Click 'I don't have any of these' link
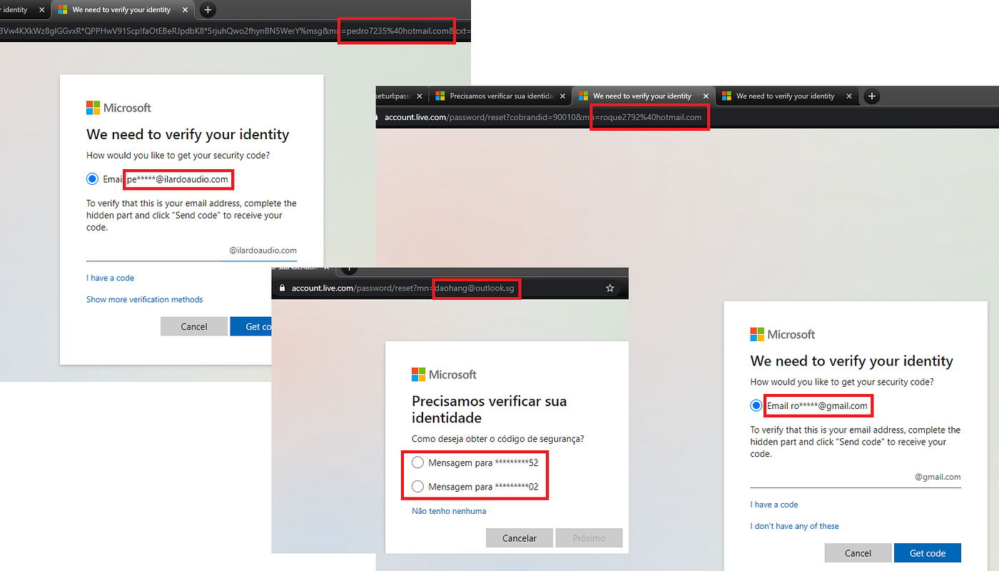Image resolution: width=999 pixels, height=571 pixels. (795, 526)
